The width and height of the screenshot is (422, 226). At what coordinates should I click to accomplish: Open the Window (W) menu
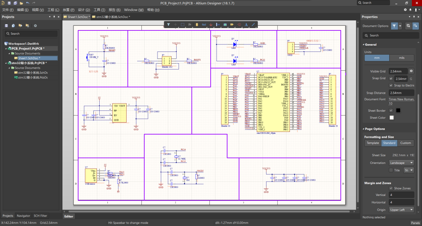(x=134, y=10)
